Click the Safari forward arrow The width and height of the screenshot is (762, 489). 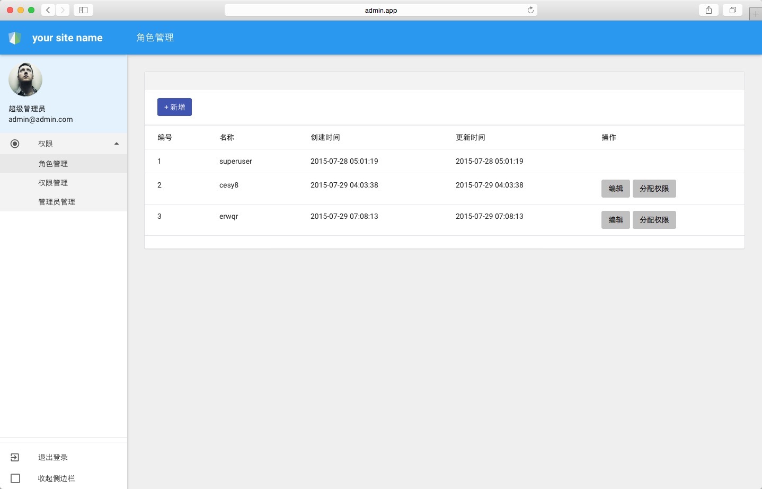click(x=63, y=10)
